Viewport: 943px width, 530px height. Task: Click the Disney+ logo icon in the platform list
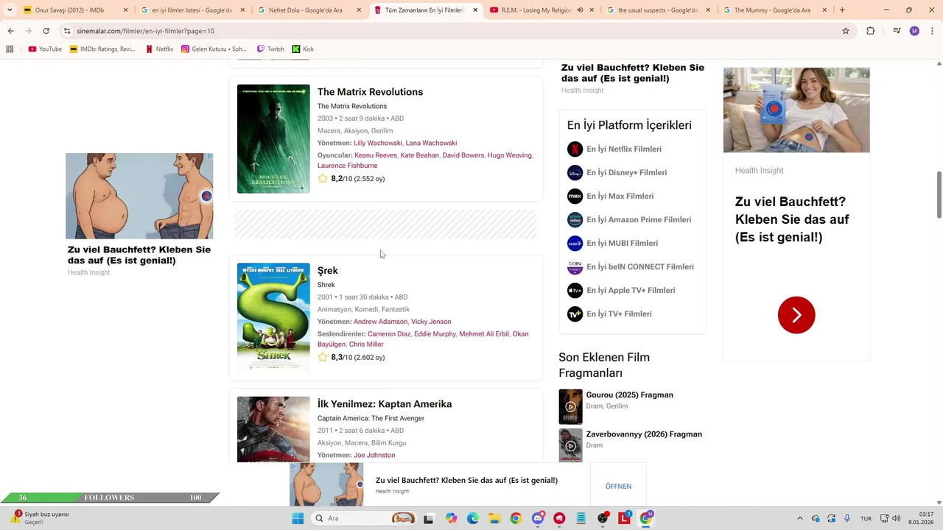click(x=575, y=173)
